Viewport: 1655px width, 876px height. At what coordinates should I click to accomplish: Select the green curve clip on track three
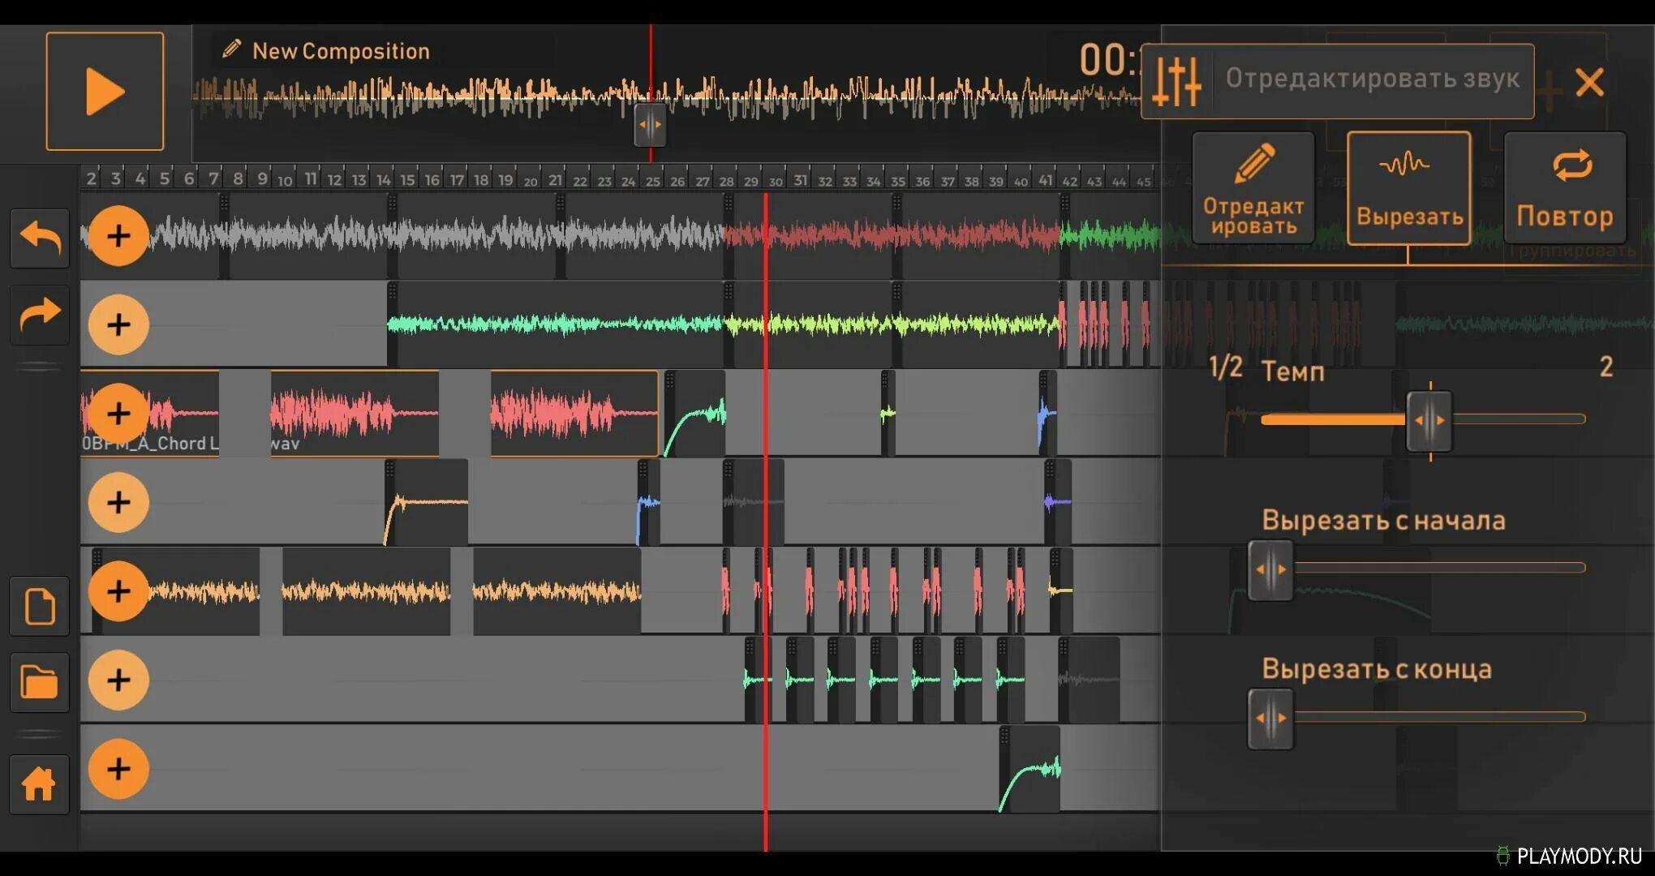pyautogui.click(x=695, y=414)
